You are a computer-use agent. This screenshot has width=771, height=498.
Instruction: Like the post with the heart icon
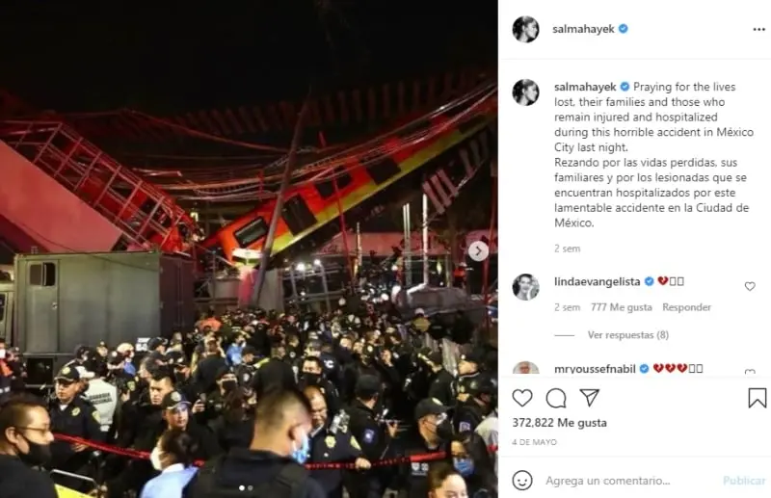click(x=522, y=398)
